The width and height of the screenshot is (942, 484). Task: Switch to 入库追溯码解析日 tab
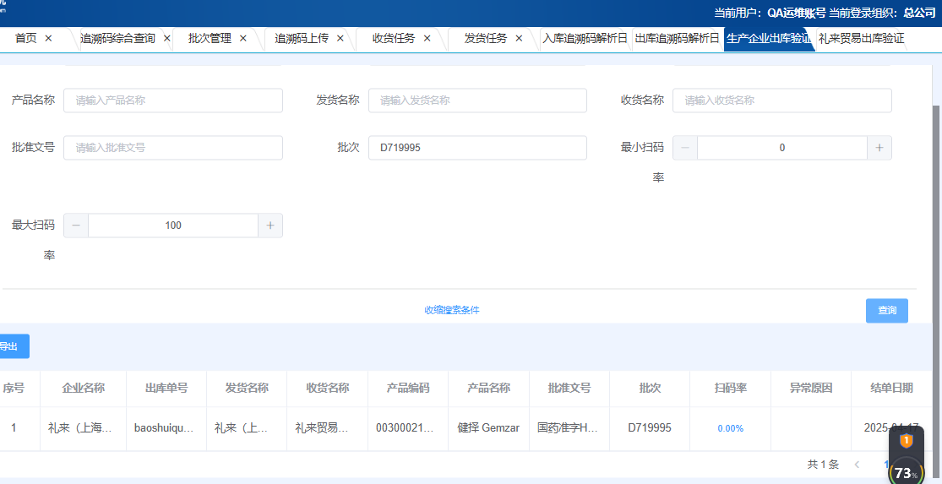(x=585, y=38)
